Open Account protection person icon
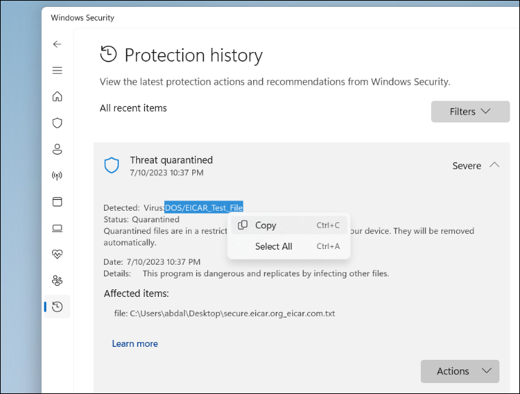 [57, 149]
